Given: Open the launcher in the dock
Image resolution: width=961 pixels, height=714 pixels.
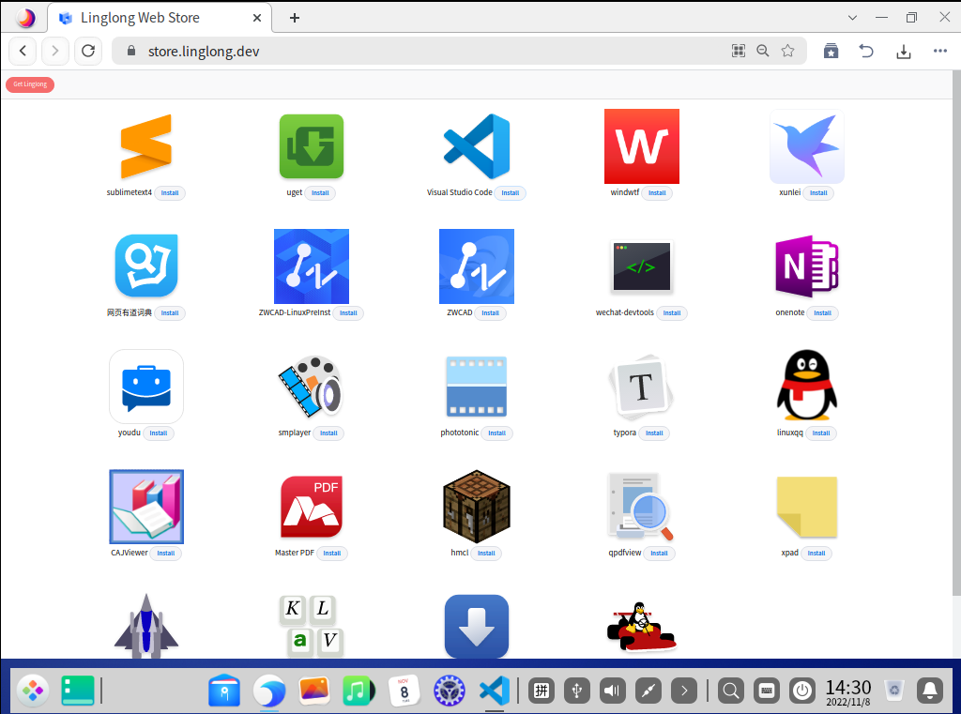Looking at the screenshot, I should [x=33, y=691].
